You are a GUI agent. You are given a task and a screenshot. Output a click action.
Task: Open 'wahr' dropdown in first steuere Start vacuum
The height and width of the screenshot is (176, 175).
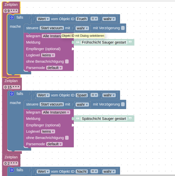[x=82, y=28]
